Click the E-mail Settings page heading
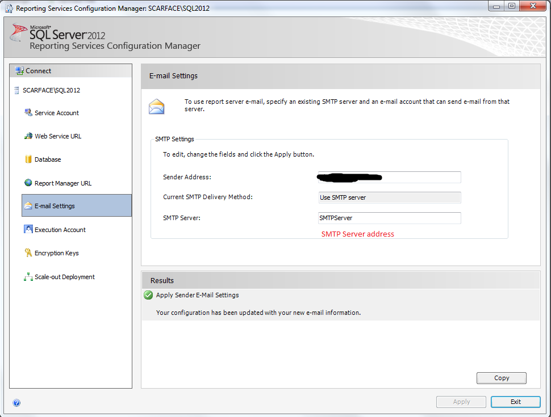Screen dimensions: 551x417 coord(173,76)
